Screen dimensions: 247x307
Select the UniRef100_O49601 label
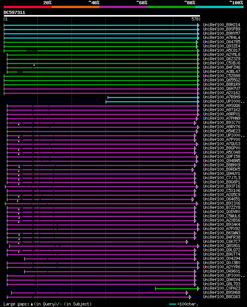(x=222, y=271)
